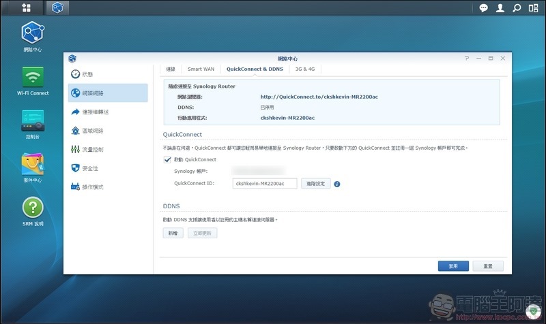The image size is (546, 324).
Task: Click the 重置 reset button
Action: point(488,266)
